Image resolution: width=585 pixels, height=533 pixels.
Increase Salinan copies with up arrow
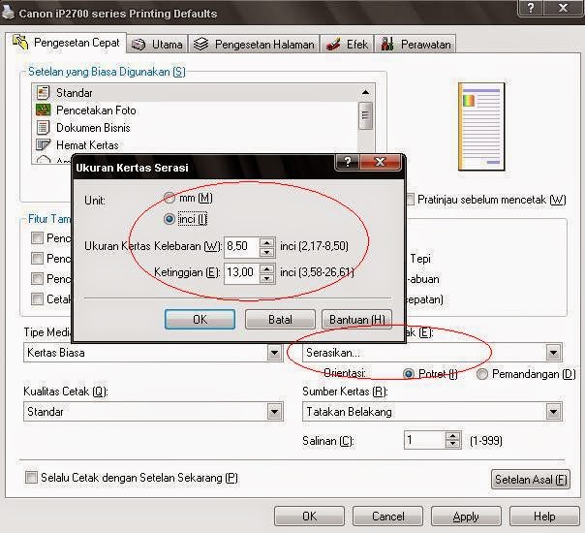[x=452, y=436]
